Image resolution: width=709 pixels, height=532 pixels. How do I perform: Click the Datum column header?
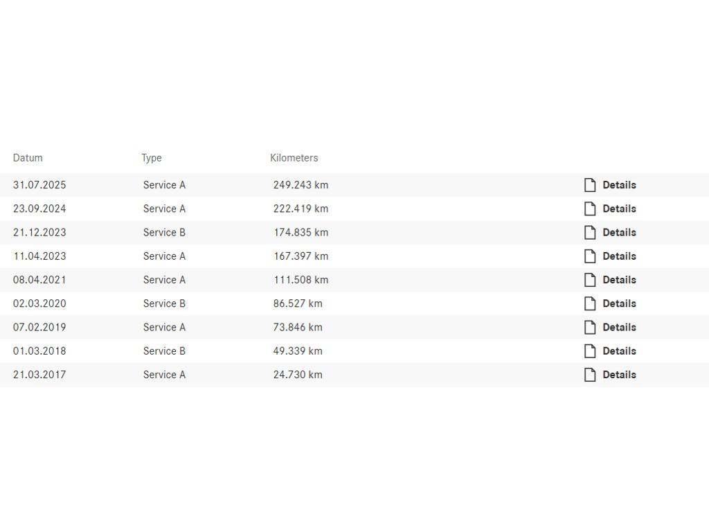pyautogui.click(x=28, y=158)
